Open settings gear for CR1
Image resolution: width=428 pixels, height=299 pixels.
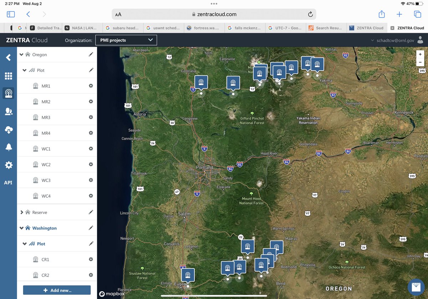(91, 259)
